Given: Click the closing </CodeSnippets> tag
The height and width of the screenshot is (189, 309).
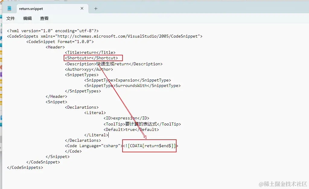Looking at the screenshot, I should click(25, 168).
